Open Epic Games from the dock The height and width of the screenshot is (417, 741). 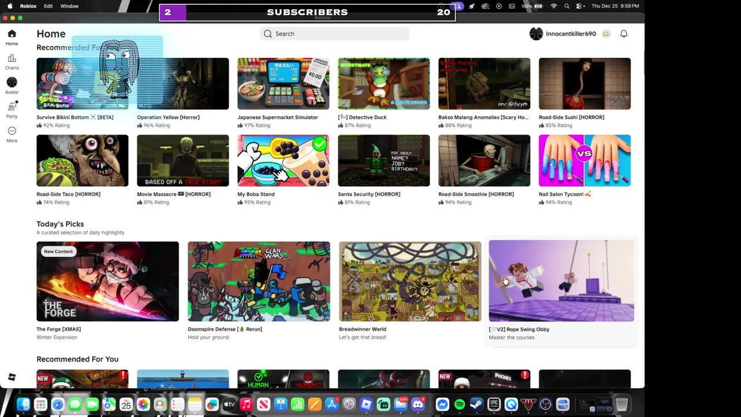(494, 404)
